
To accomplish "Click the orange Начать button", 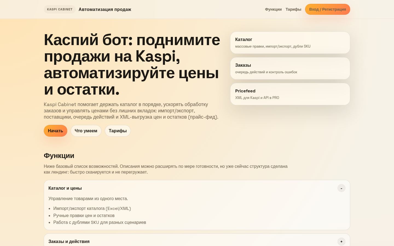I will (56, 131).
